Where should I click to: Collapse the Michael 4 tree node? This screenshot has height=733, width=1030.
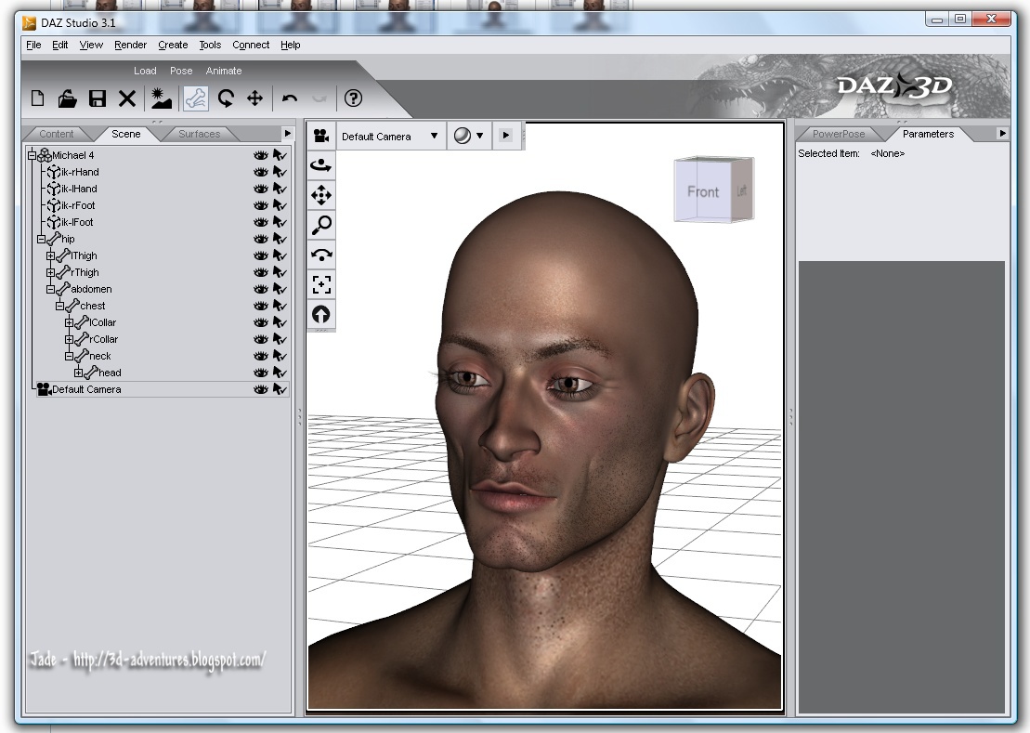tap(32, 156)
